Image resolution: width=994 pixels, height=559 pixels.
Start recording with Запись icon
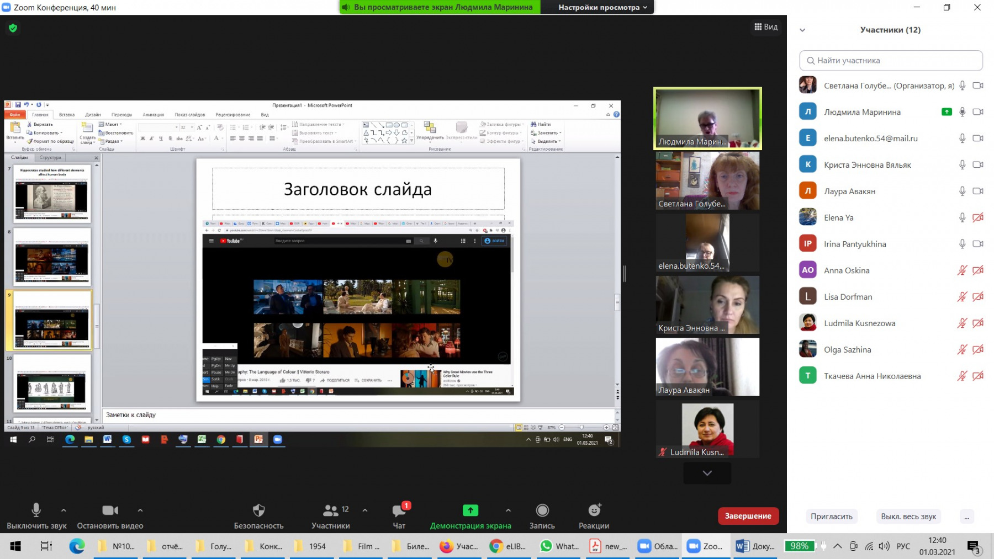coord(542,510)
